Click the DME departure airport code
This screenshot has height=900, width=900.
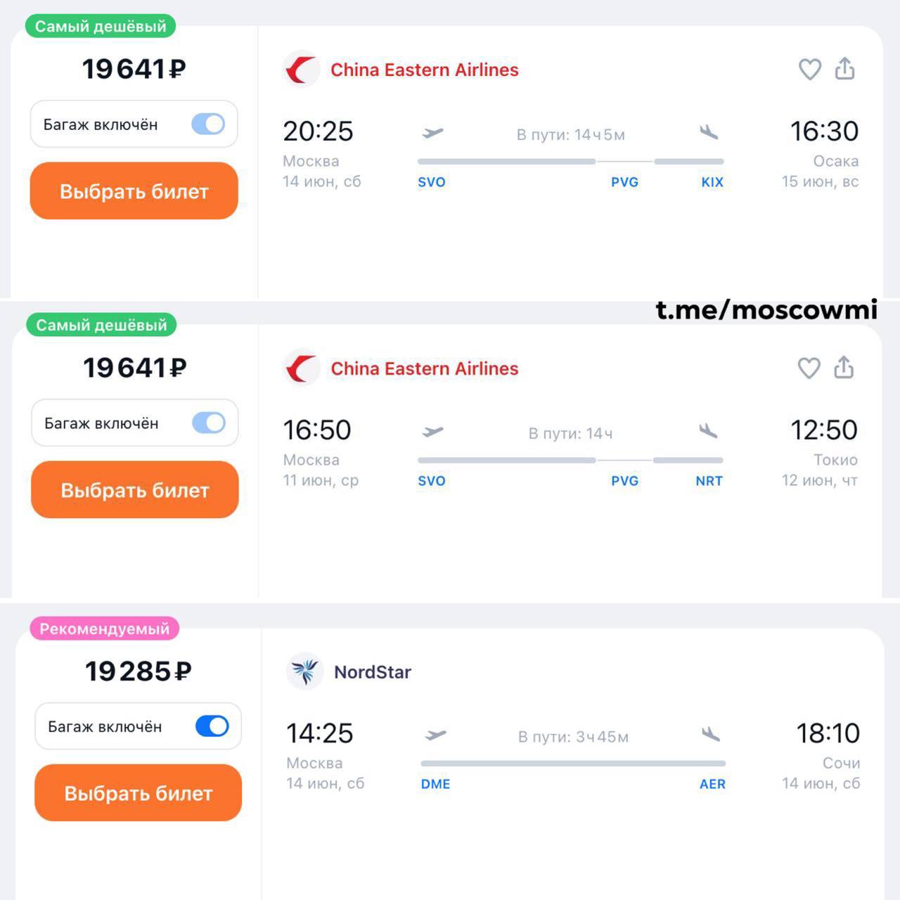pyautogui.click(x=435, y=784)
